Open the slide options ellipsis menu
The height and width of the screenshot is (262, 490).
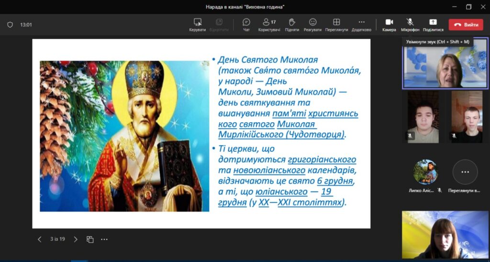tap(104, 239)
